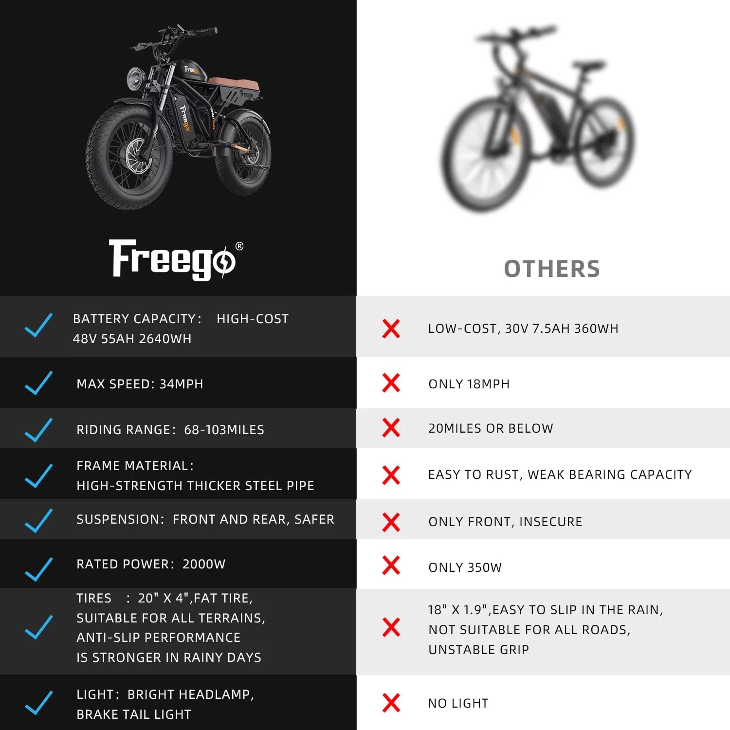Click the Riding Range: 68-103Miles text
Screen dimensions: 730x730
[x=170, y=430]
